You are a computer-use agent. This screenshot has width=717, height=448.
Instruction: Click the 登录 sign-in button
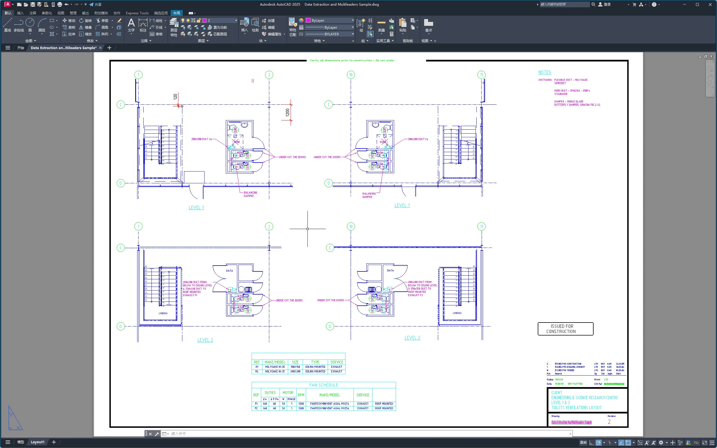pyautogui.click(x=605, y=4)
